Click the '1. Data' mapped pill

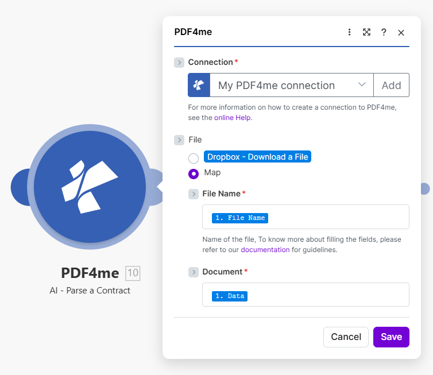pos(230,296)
